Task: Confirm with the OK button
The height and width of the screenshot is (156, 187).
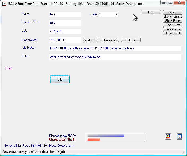Action: (60, 79)
